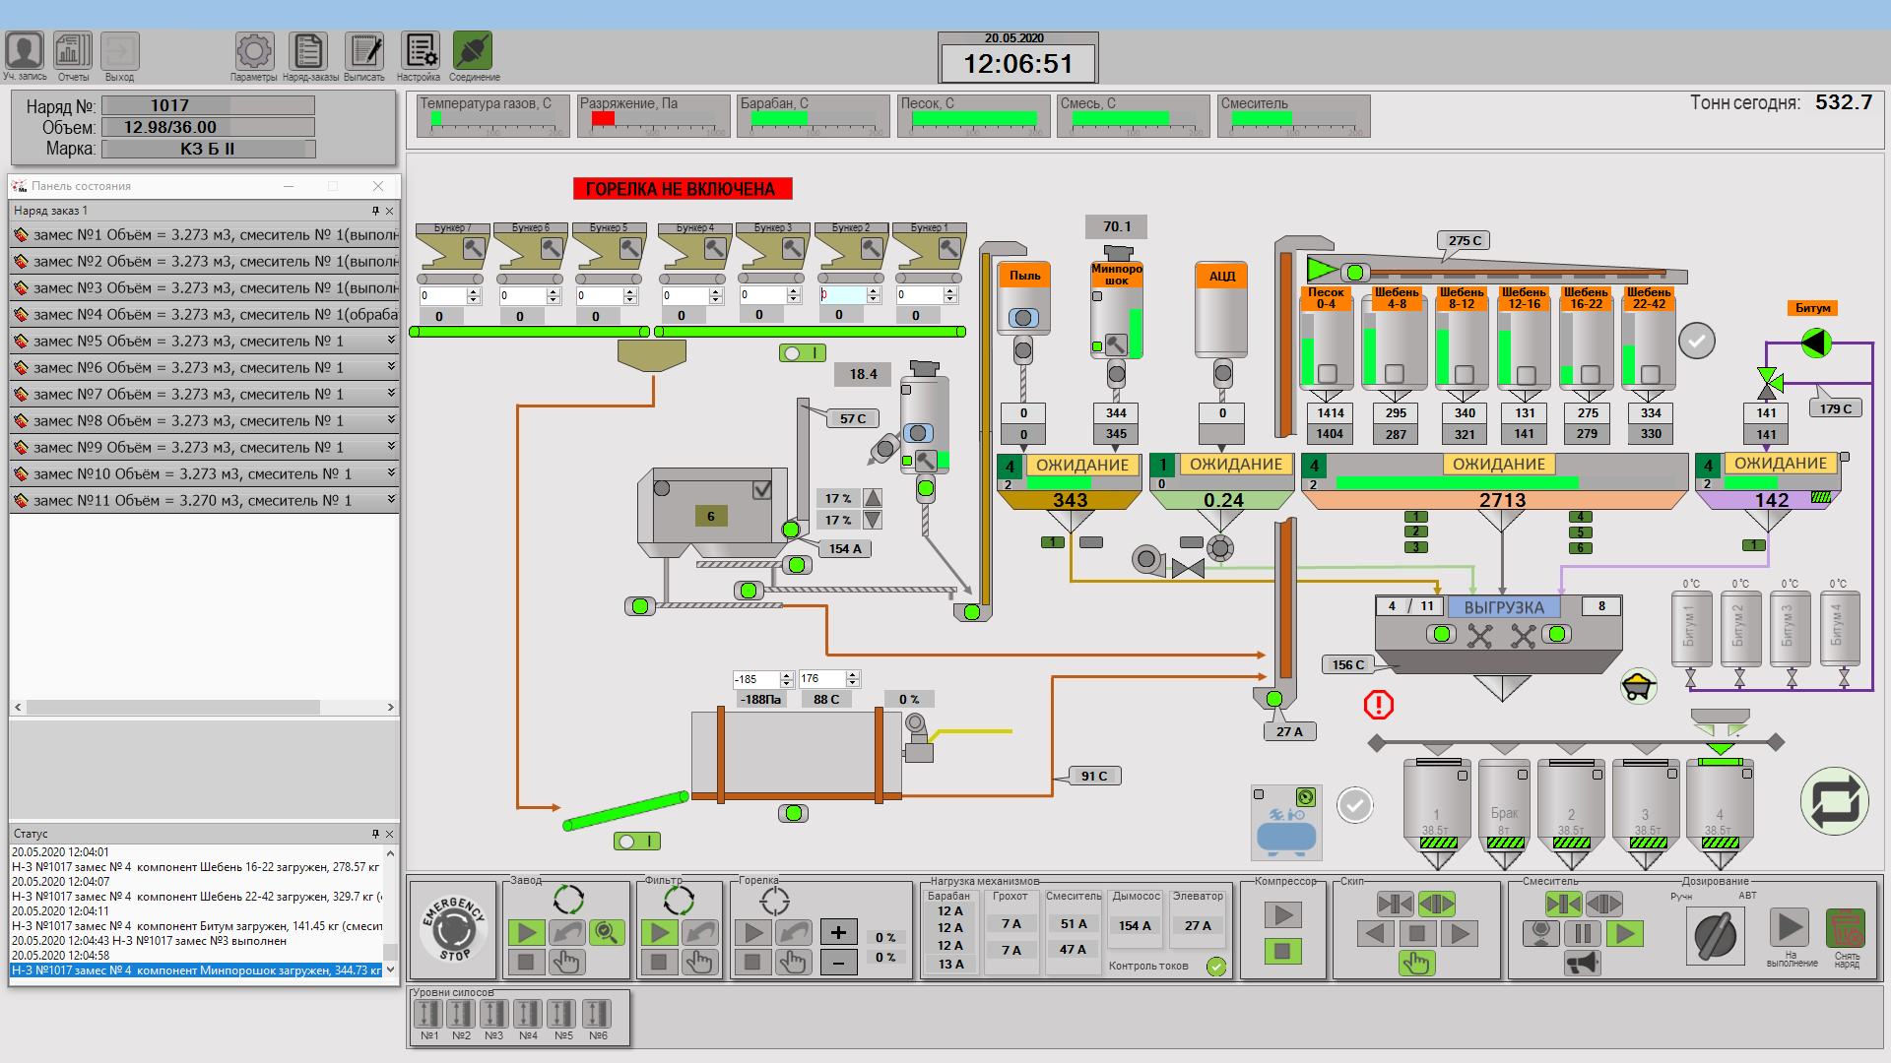Open the Настройка configuration icon
The image size is (1891, 1063).
pyautogui.click(x=421, y=50)
